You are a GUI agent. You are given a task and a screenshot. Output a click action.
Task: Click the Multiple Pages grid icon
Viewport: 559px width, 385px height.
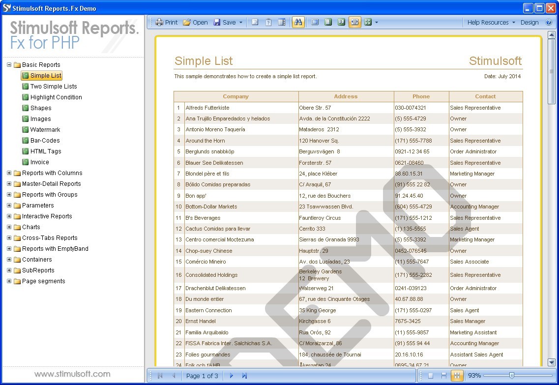(368, 22)
